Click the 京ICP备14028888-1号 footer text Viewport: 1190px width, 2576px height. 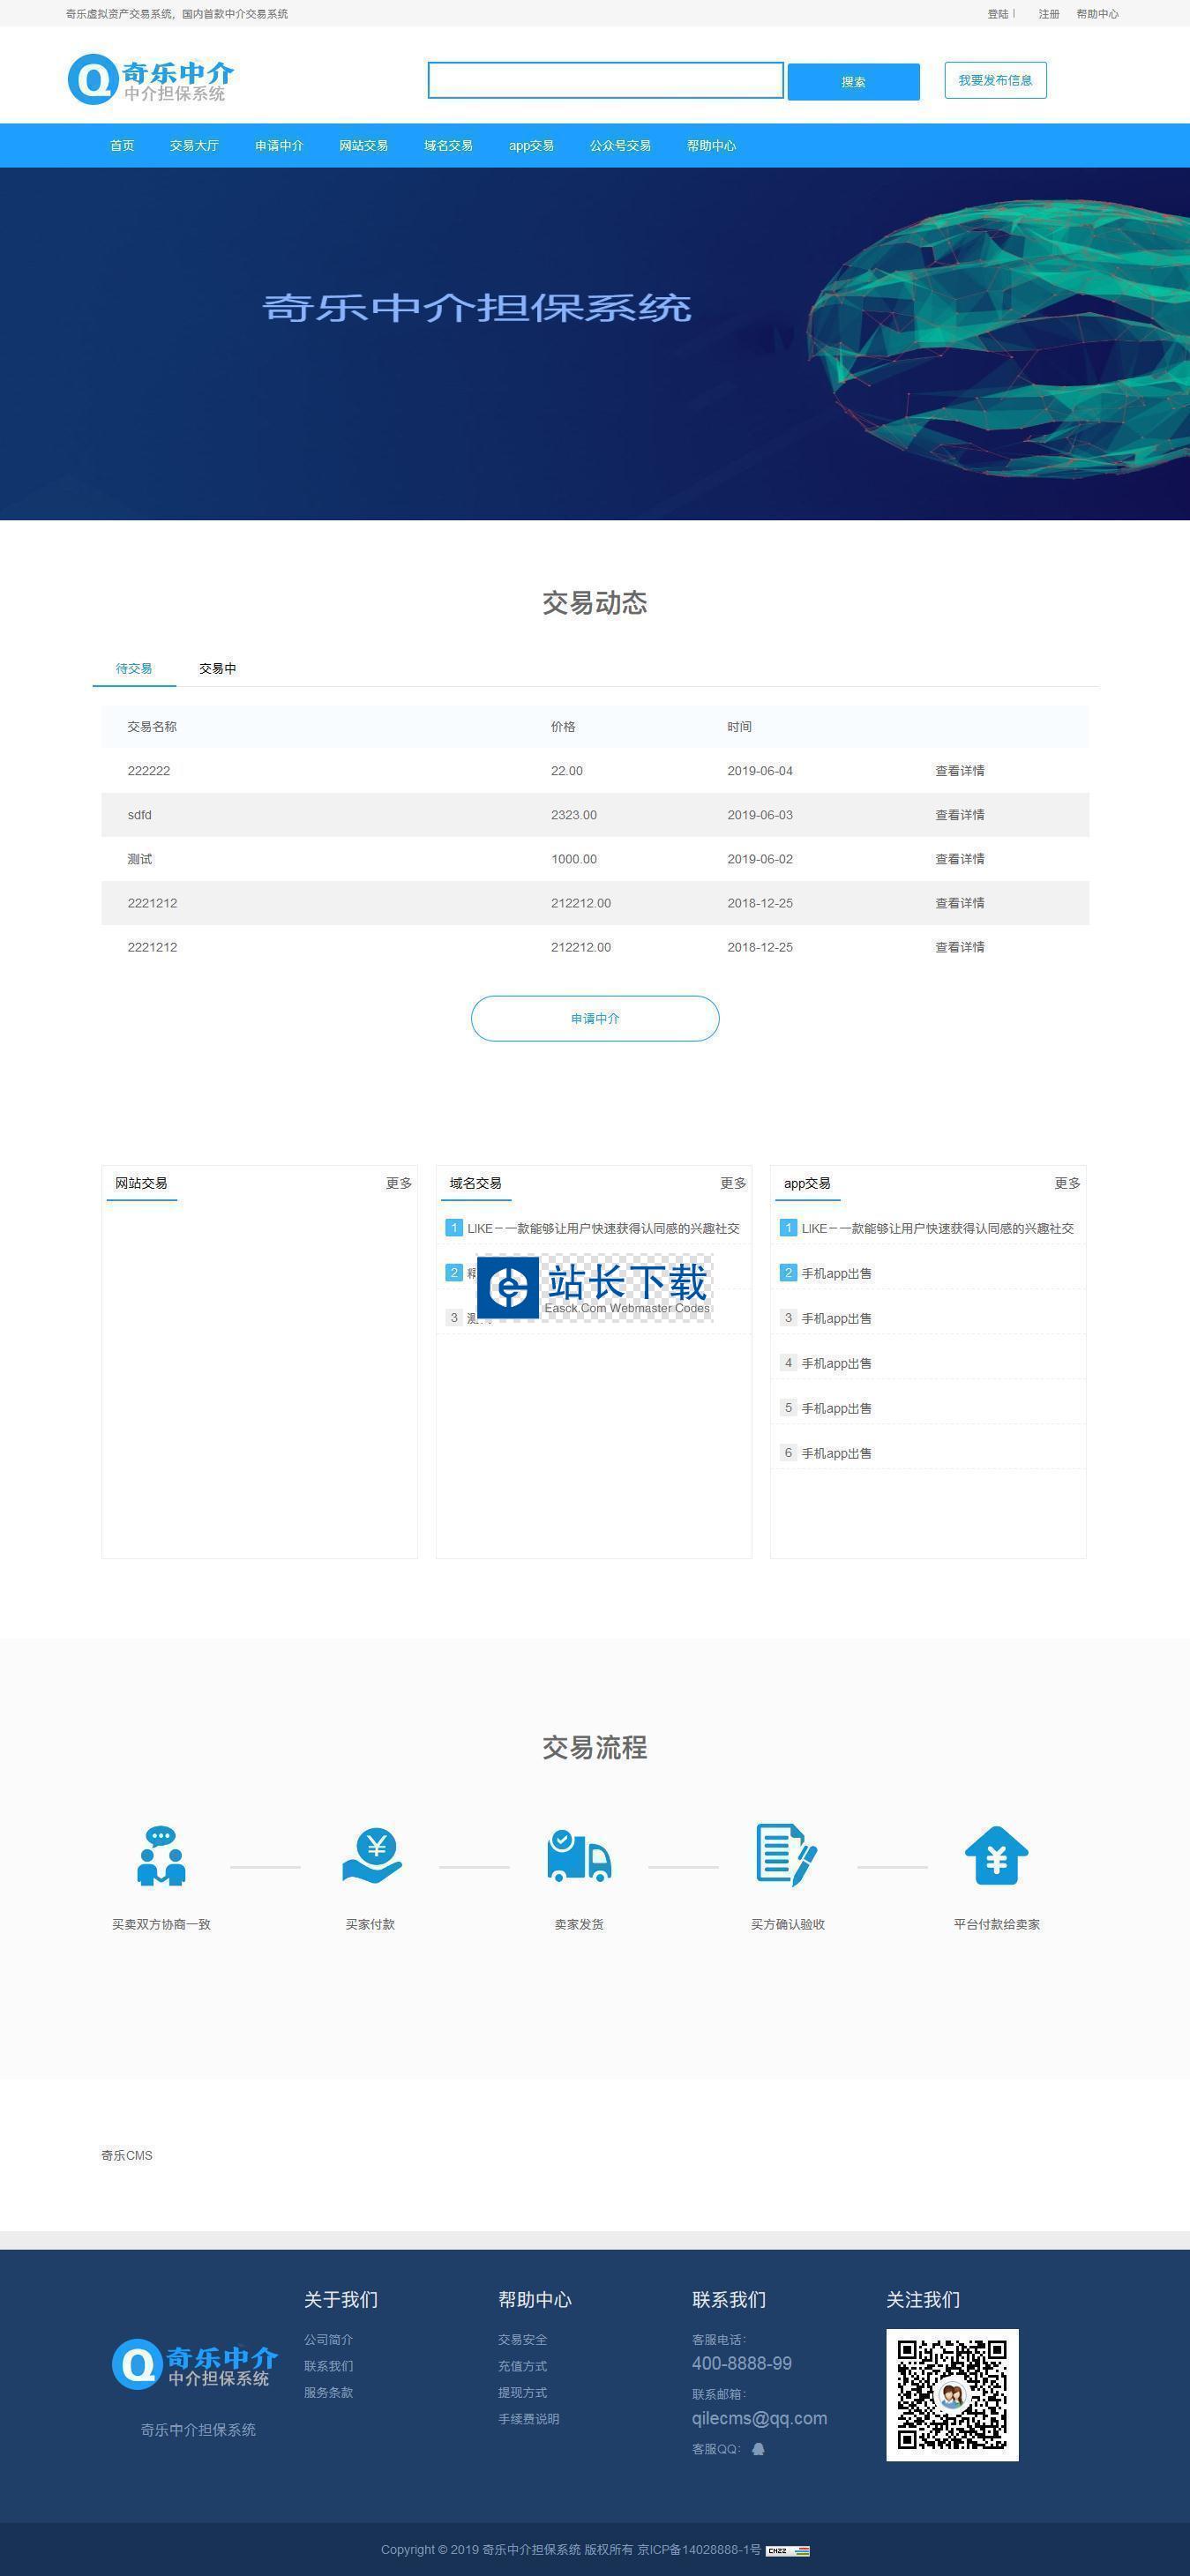[699, 2550]
